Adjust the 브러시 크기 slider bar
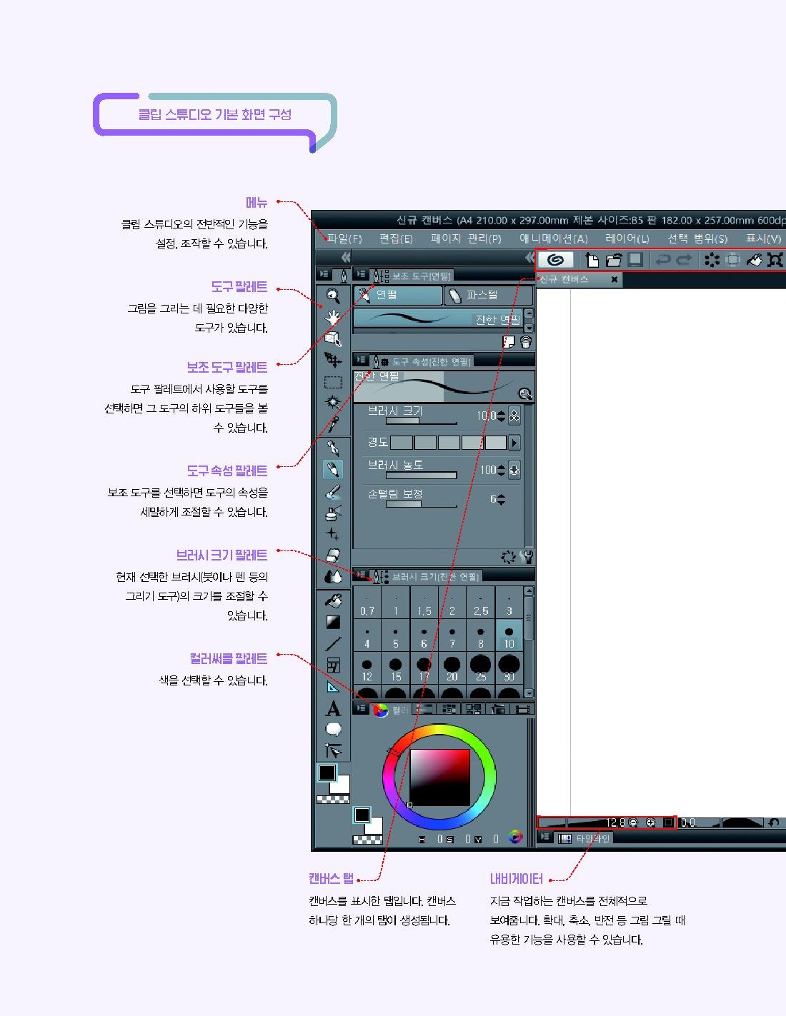This screenshot has height=1016, width=786. pyautogui.click(x=422, y=421)
